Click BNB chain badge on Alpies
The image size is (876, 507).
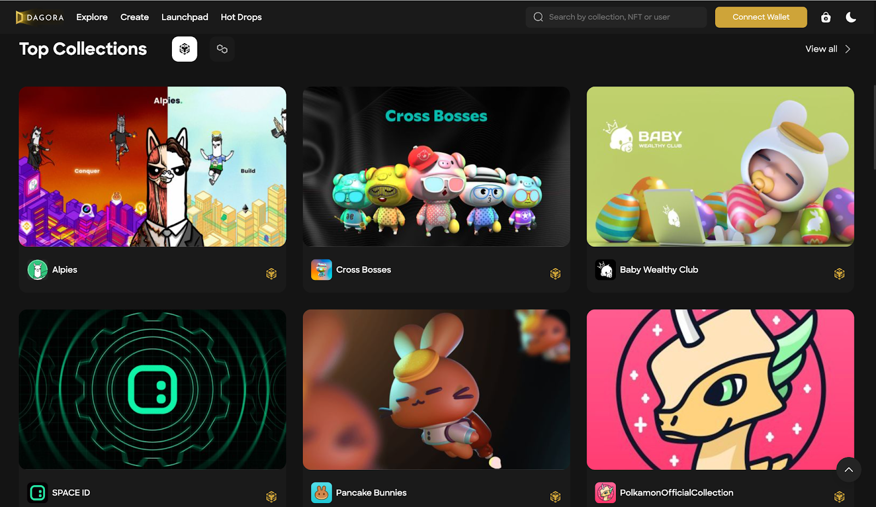click(x=271, y=273)
